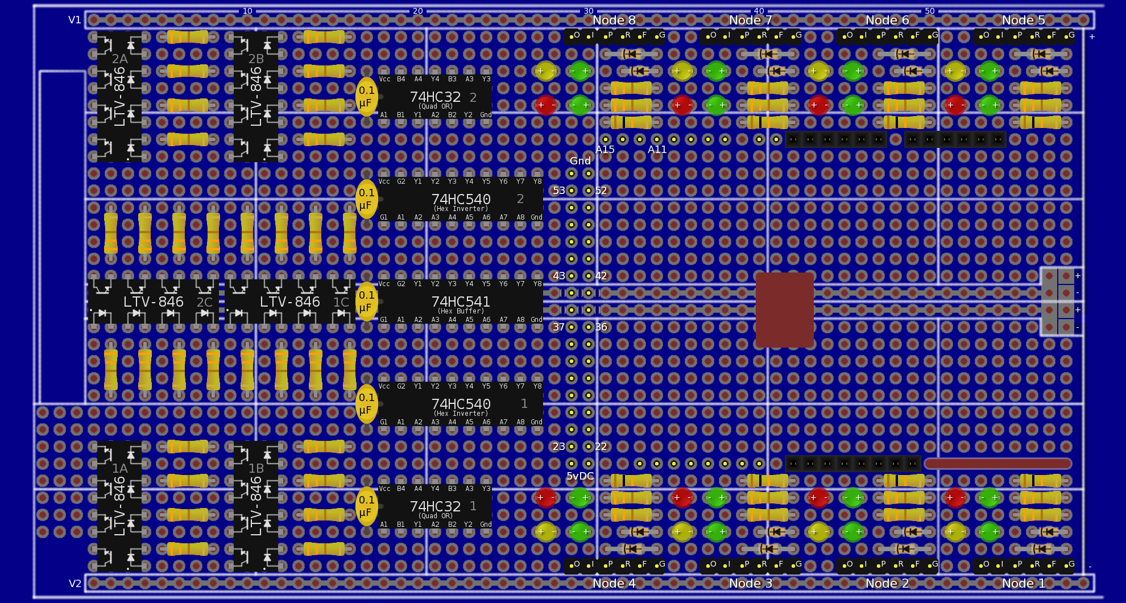Image resolution: width=1126 pixels, height=603 pixels.
Task: Click the gray power terminal block at right edge
Action: coord(1058,301)
